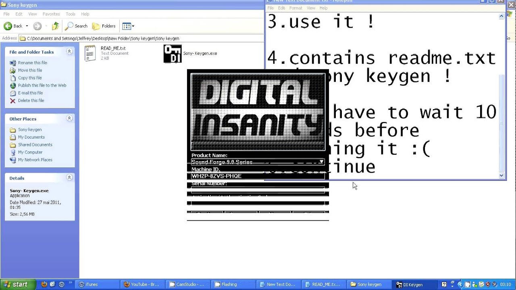This screenshot has width=516, height=290.
Task: Click the Up folder icon
Action: [x=55, y=26]
